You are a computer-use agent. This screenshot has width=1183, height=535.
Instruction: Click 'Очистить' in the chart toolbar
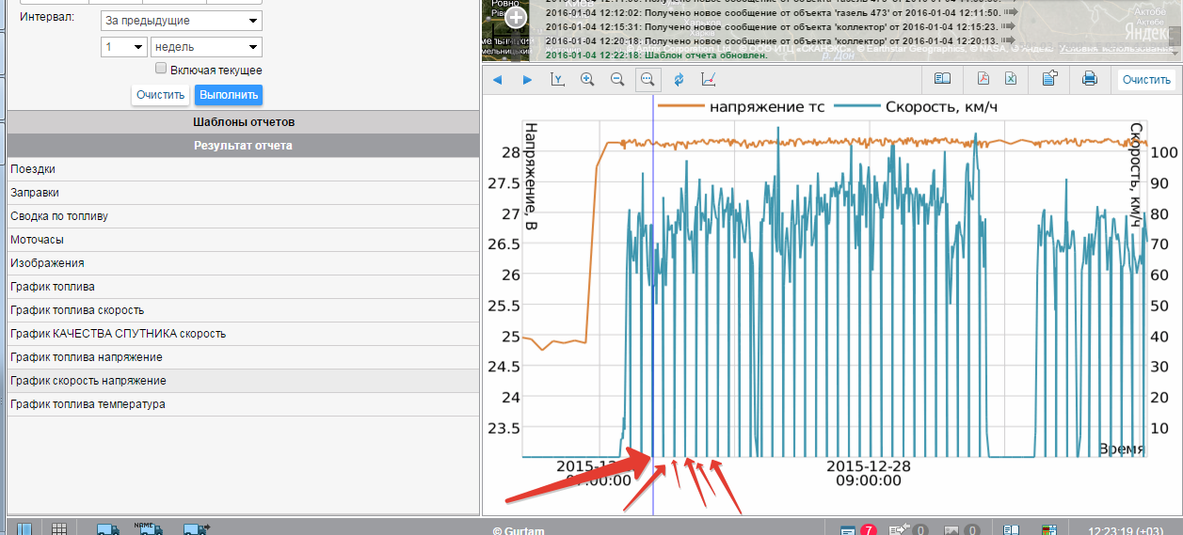[x=1145, y=80]
